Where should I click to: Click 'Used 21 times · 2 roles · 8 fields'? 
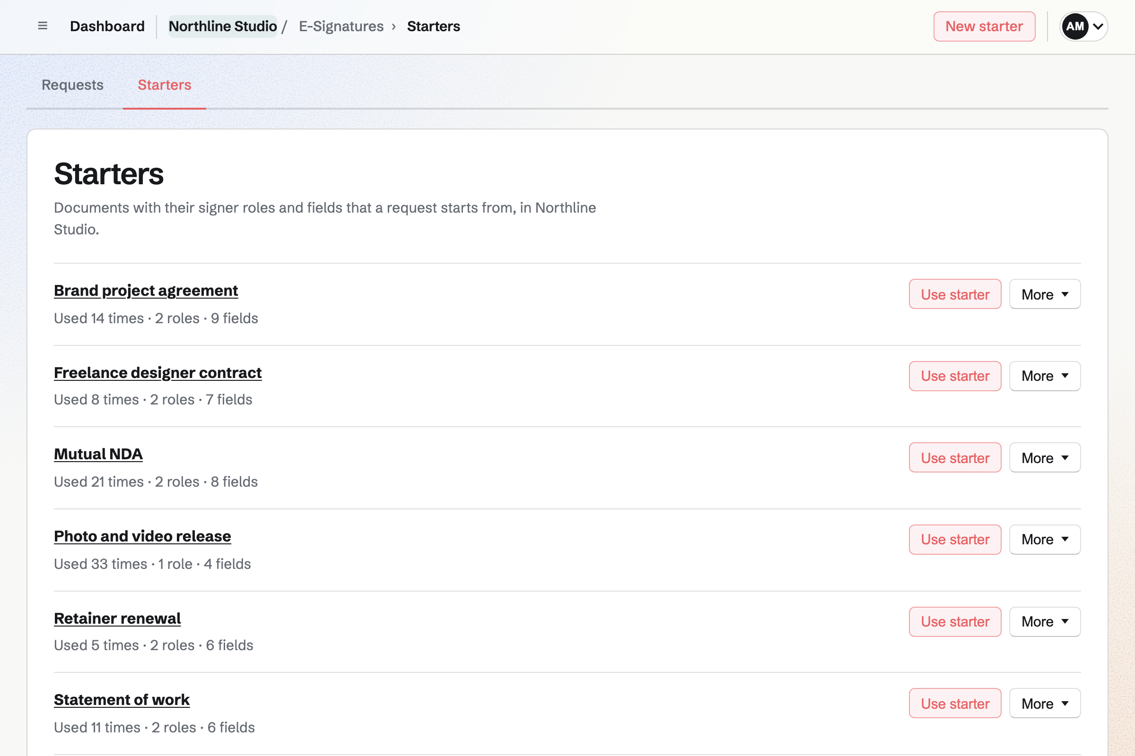click(156, 481)
